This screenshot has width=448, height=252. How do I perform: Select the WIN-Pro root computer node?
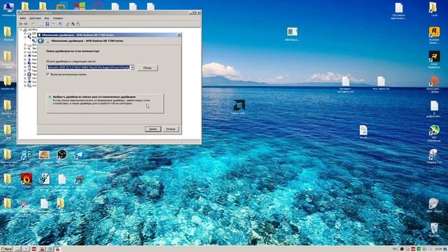click(x=32, y=29)
